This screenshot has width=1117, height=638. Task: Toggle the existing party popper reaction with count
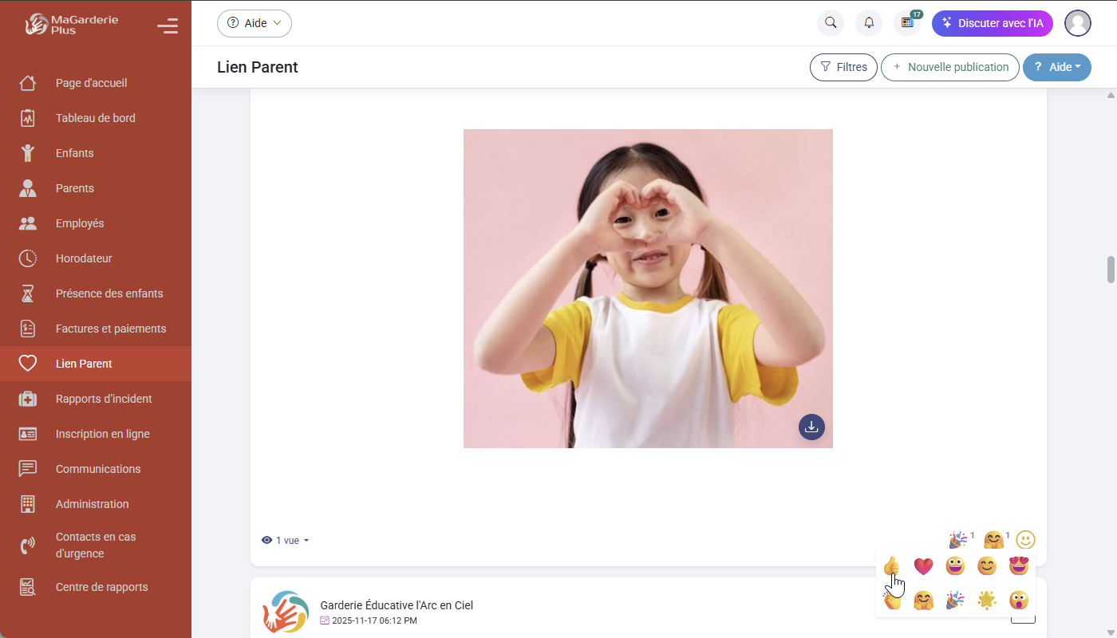tap(958, 540)
